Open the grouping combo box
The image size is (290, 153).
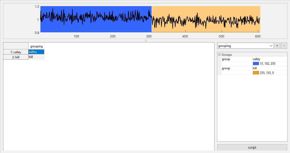click(245, 46)
